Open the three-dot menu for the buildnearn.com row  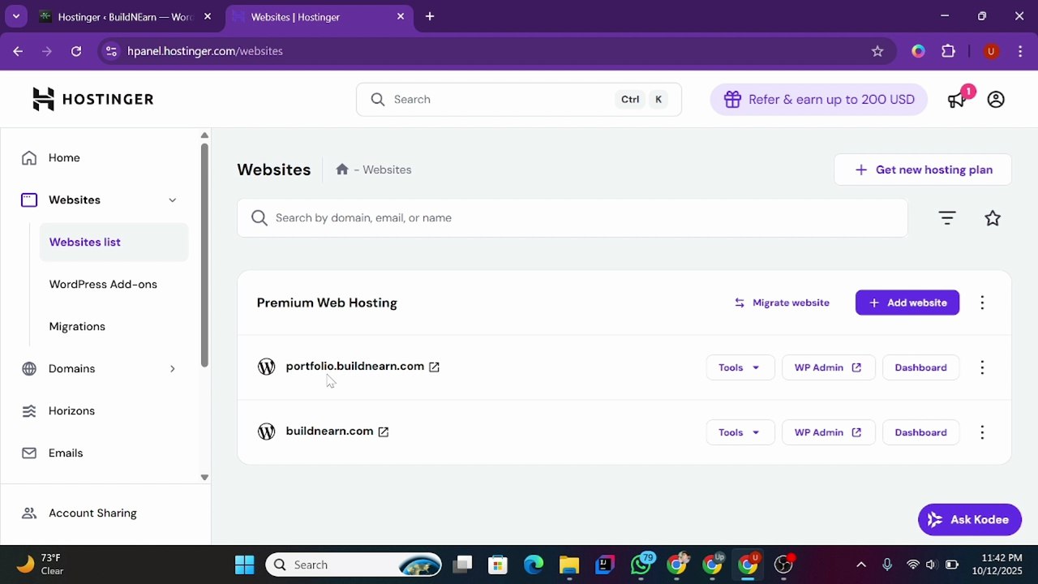[982, 432]
